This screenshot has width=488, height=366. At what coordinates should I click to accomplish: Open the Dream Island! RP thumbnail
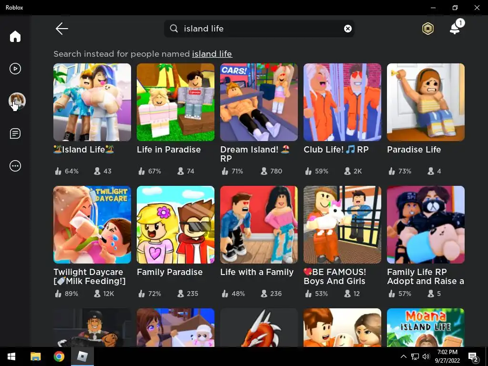pyautogui.click(x=259, y=102)
